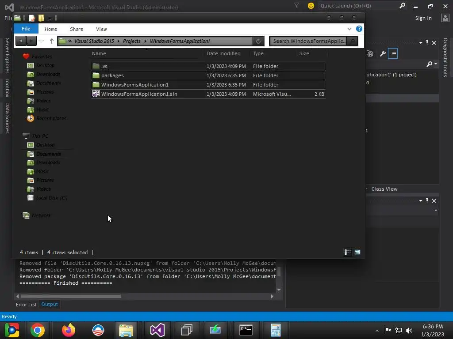
Task: Click the search magnifier in Explorer search box
Action: pyautogui.click(x=353, y=41)
